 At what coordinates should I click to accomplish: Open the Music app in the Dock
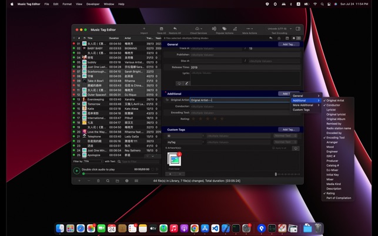[174, 228]
